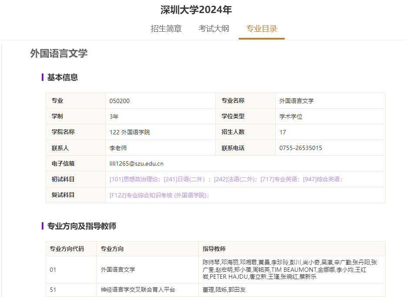
Task: Click the 专业方向代码 column header
Action: 71,249
